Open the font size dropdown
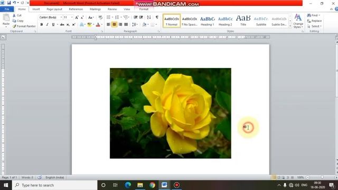The image size is (338, 190). coord(72,17)
